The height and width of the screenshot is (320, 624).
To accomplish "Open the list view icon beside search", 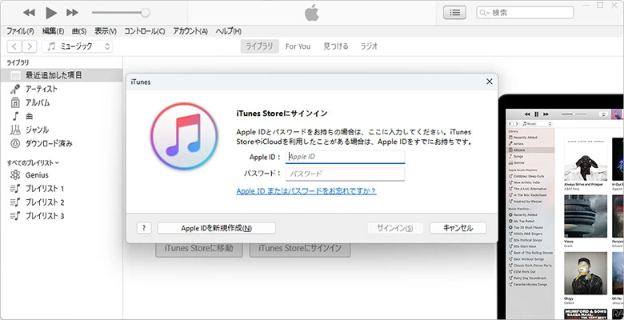I will pyautogui.click(x=454, y=13).
